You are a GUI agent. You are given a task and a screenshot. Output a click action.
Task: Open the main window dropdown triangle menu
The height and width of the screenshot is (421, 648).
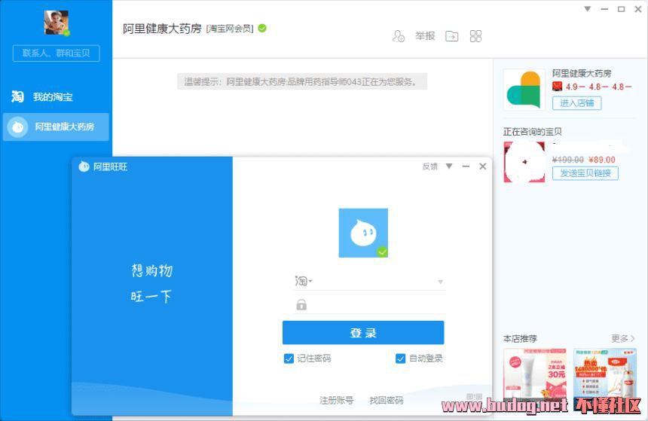(587, 9)
